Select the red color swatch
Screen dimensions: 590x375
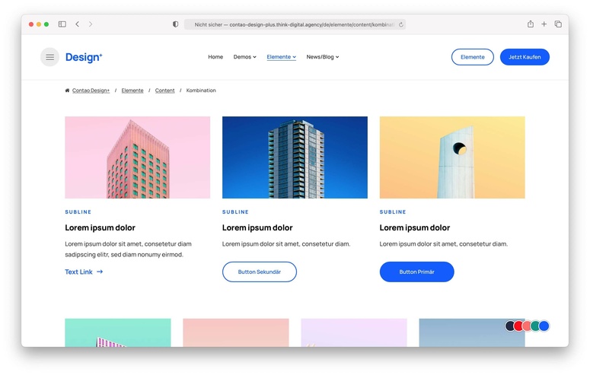coord(519,326)
